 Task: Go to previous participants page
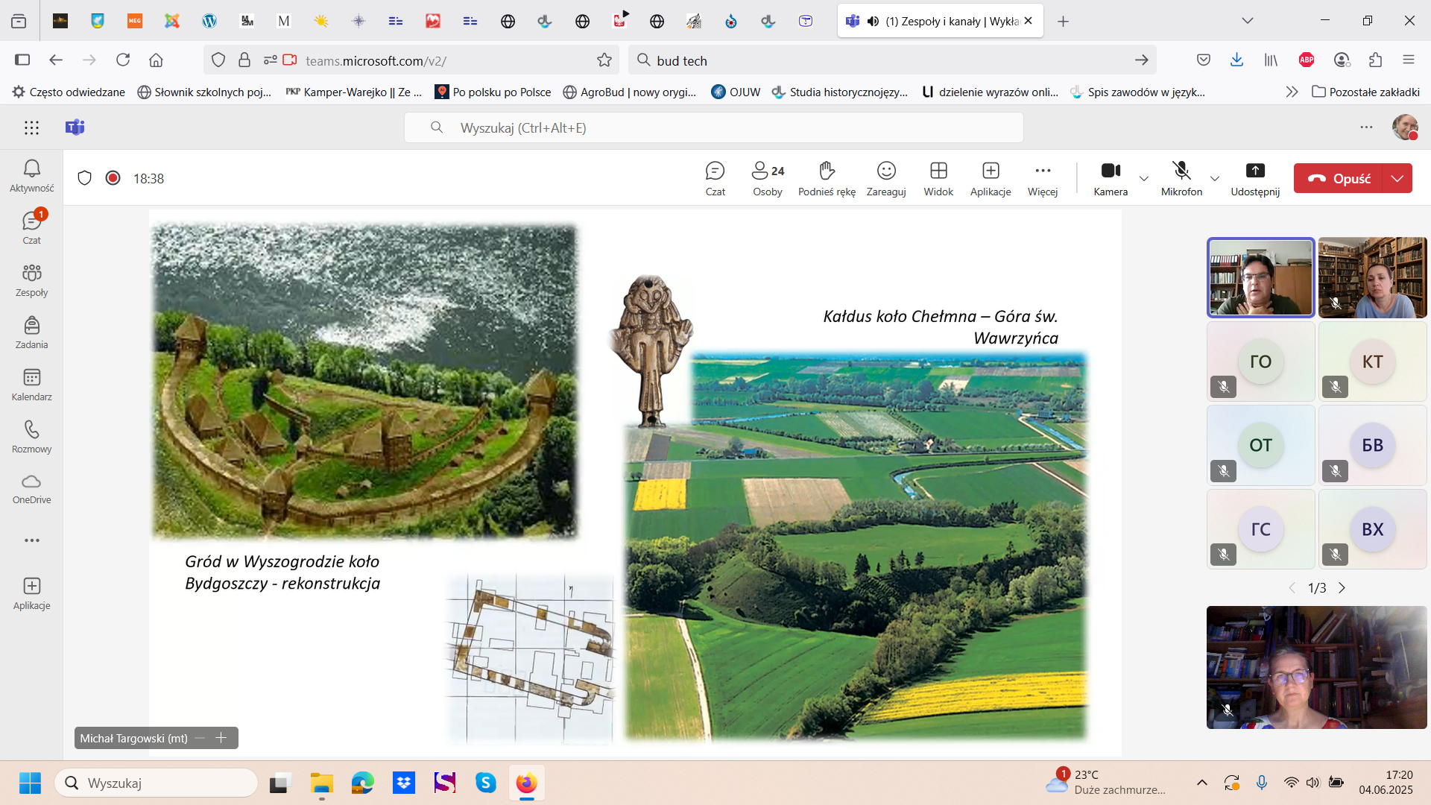pos(1292,588)
